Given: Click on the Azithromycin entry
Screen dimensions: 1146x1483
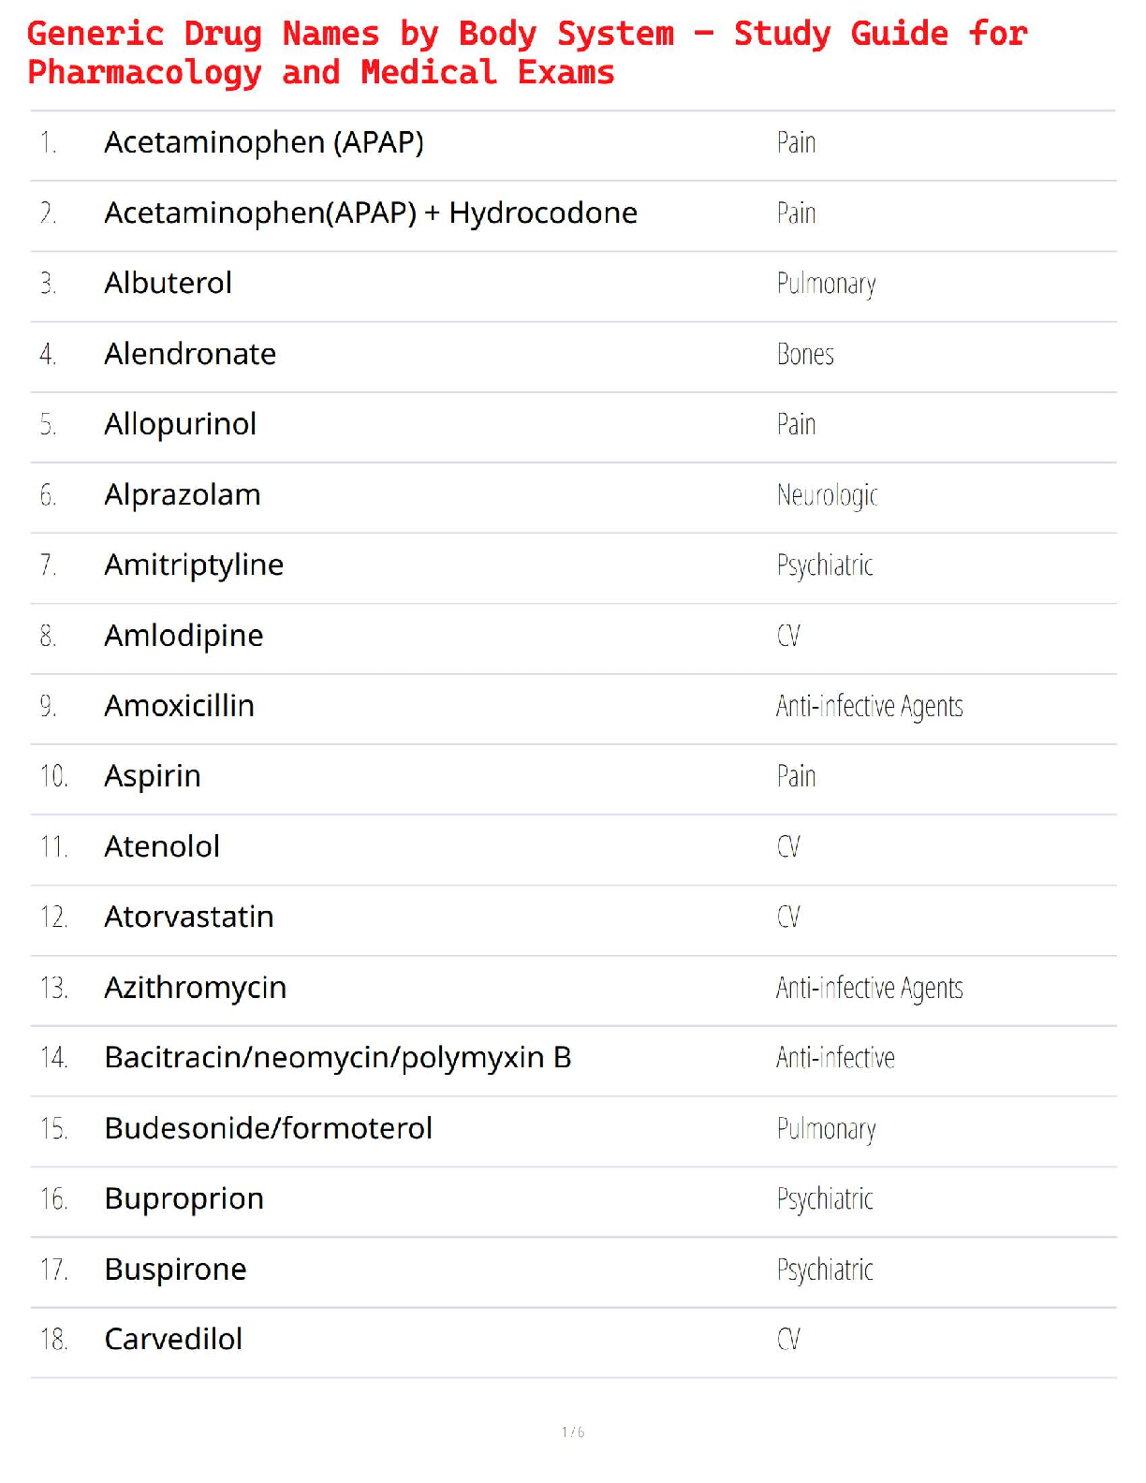Looking at the screenshot, I should [196, 988].
